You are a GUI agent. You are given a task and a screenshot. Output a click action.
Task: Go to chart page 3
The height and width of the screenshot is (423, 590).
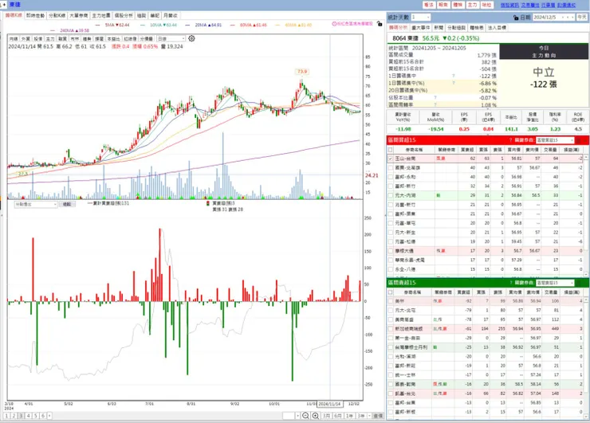(21, 416)
